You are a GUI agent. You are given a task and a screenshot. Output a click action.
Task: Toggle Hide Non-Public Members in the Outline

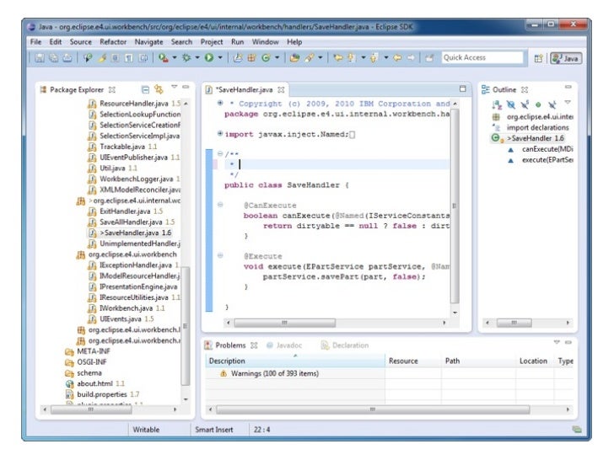[x=538, y=104]
